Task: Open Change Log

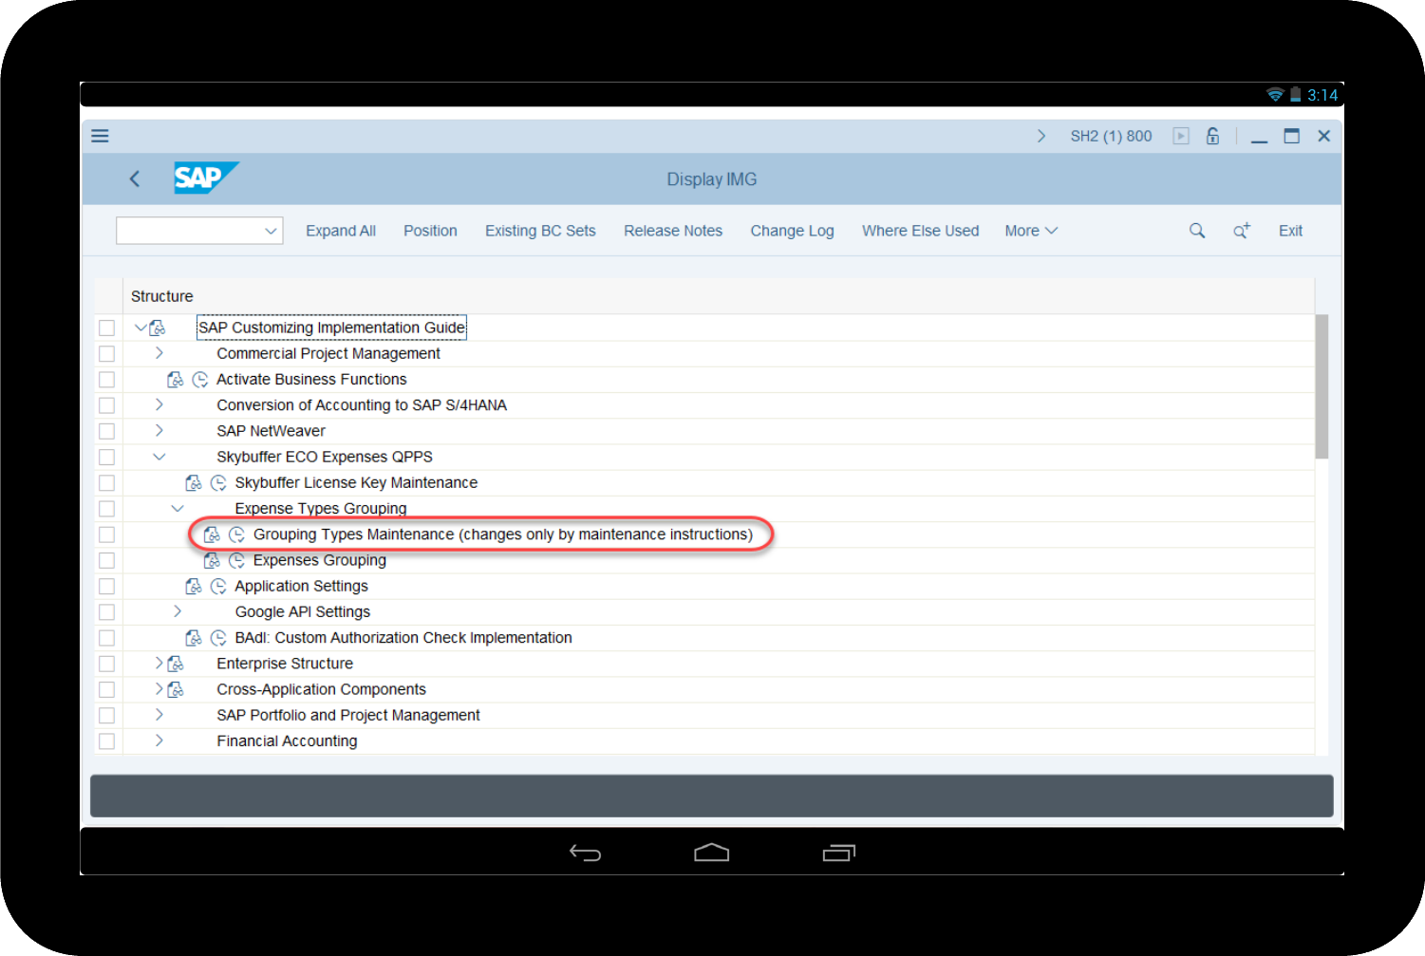Action: click(x=792, y=231)
